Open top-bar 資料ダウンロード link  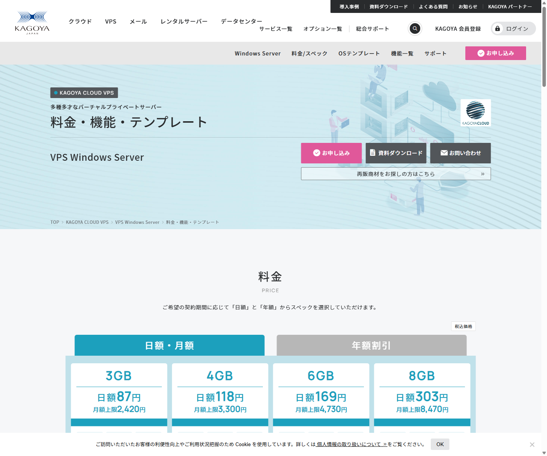[x=389, y=6]
